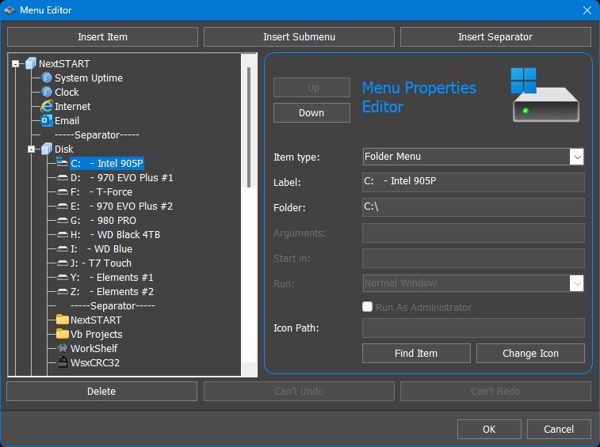Click the Vb Projects folder icon
Image resolution: width=600 pixels, height=447 pixels.
click(x=63, y=334)
